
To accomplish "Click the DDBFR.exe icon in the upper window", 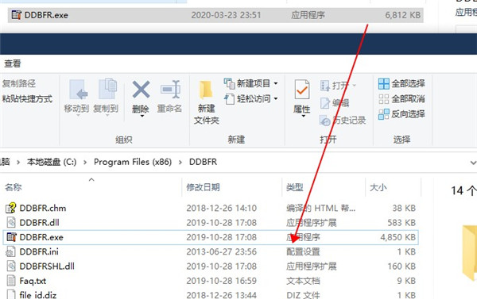I will (17, 15).
